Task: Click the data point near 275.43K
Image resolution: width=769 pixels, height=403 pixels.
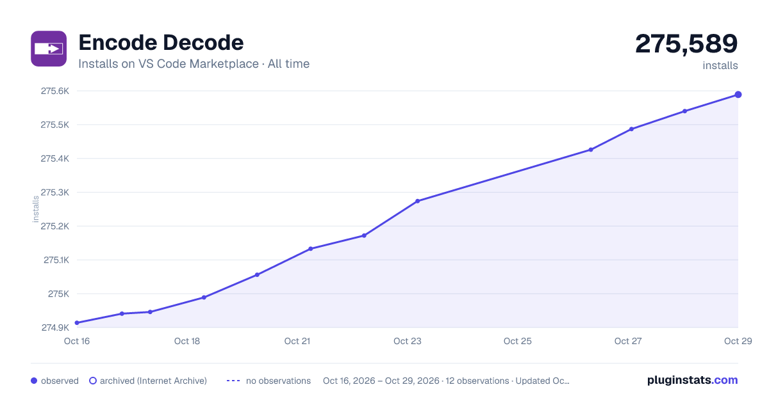Action: coord(590,150)
